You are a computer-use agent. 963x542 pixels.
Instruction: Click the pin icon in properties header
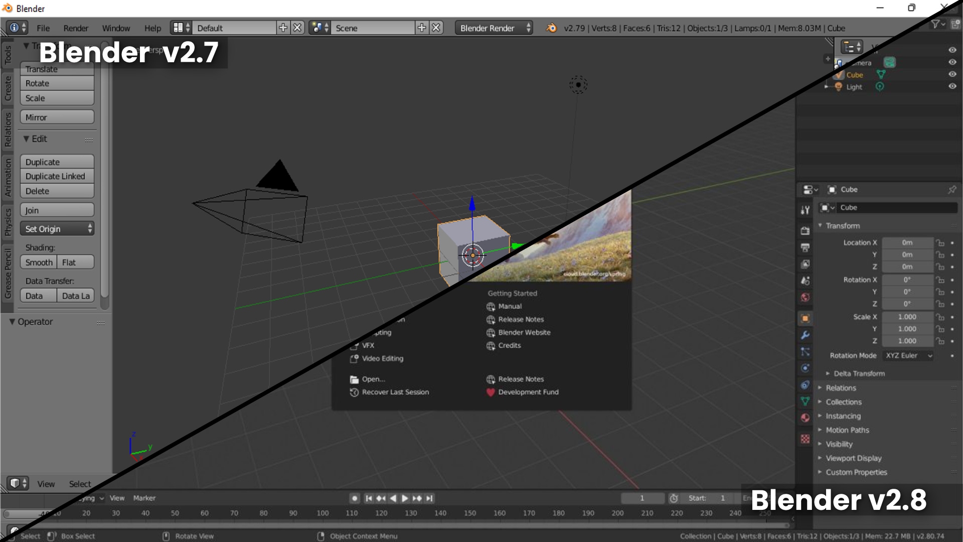951,189
